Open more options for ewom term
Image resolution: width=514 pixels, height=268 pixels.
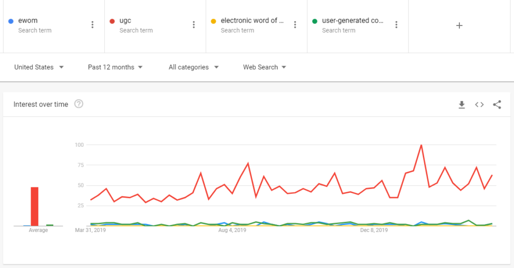(x=92, y=25)
